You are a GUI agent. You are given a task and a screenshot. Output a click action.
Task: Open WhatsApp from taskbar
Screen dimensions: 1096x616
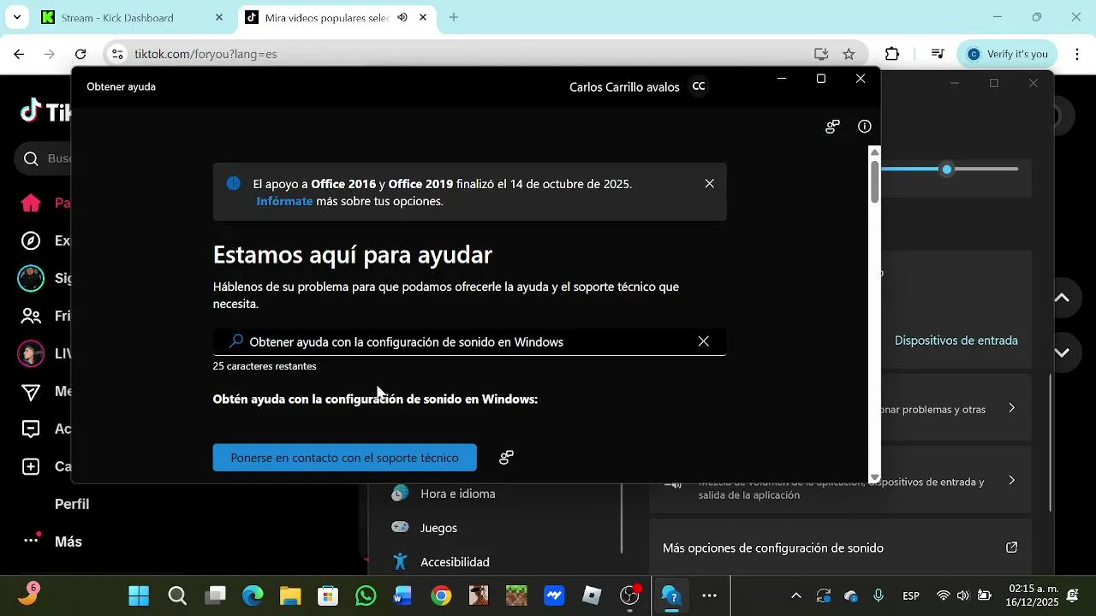point(366,595)
